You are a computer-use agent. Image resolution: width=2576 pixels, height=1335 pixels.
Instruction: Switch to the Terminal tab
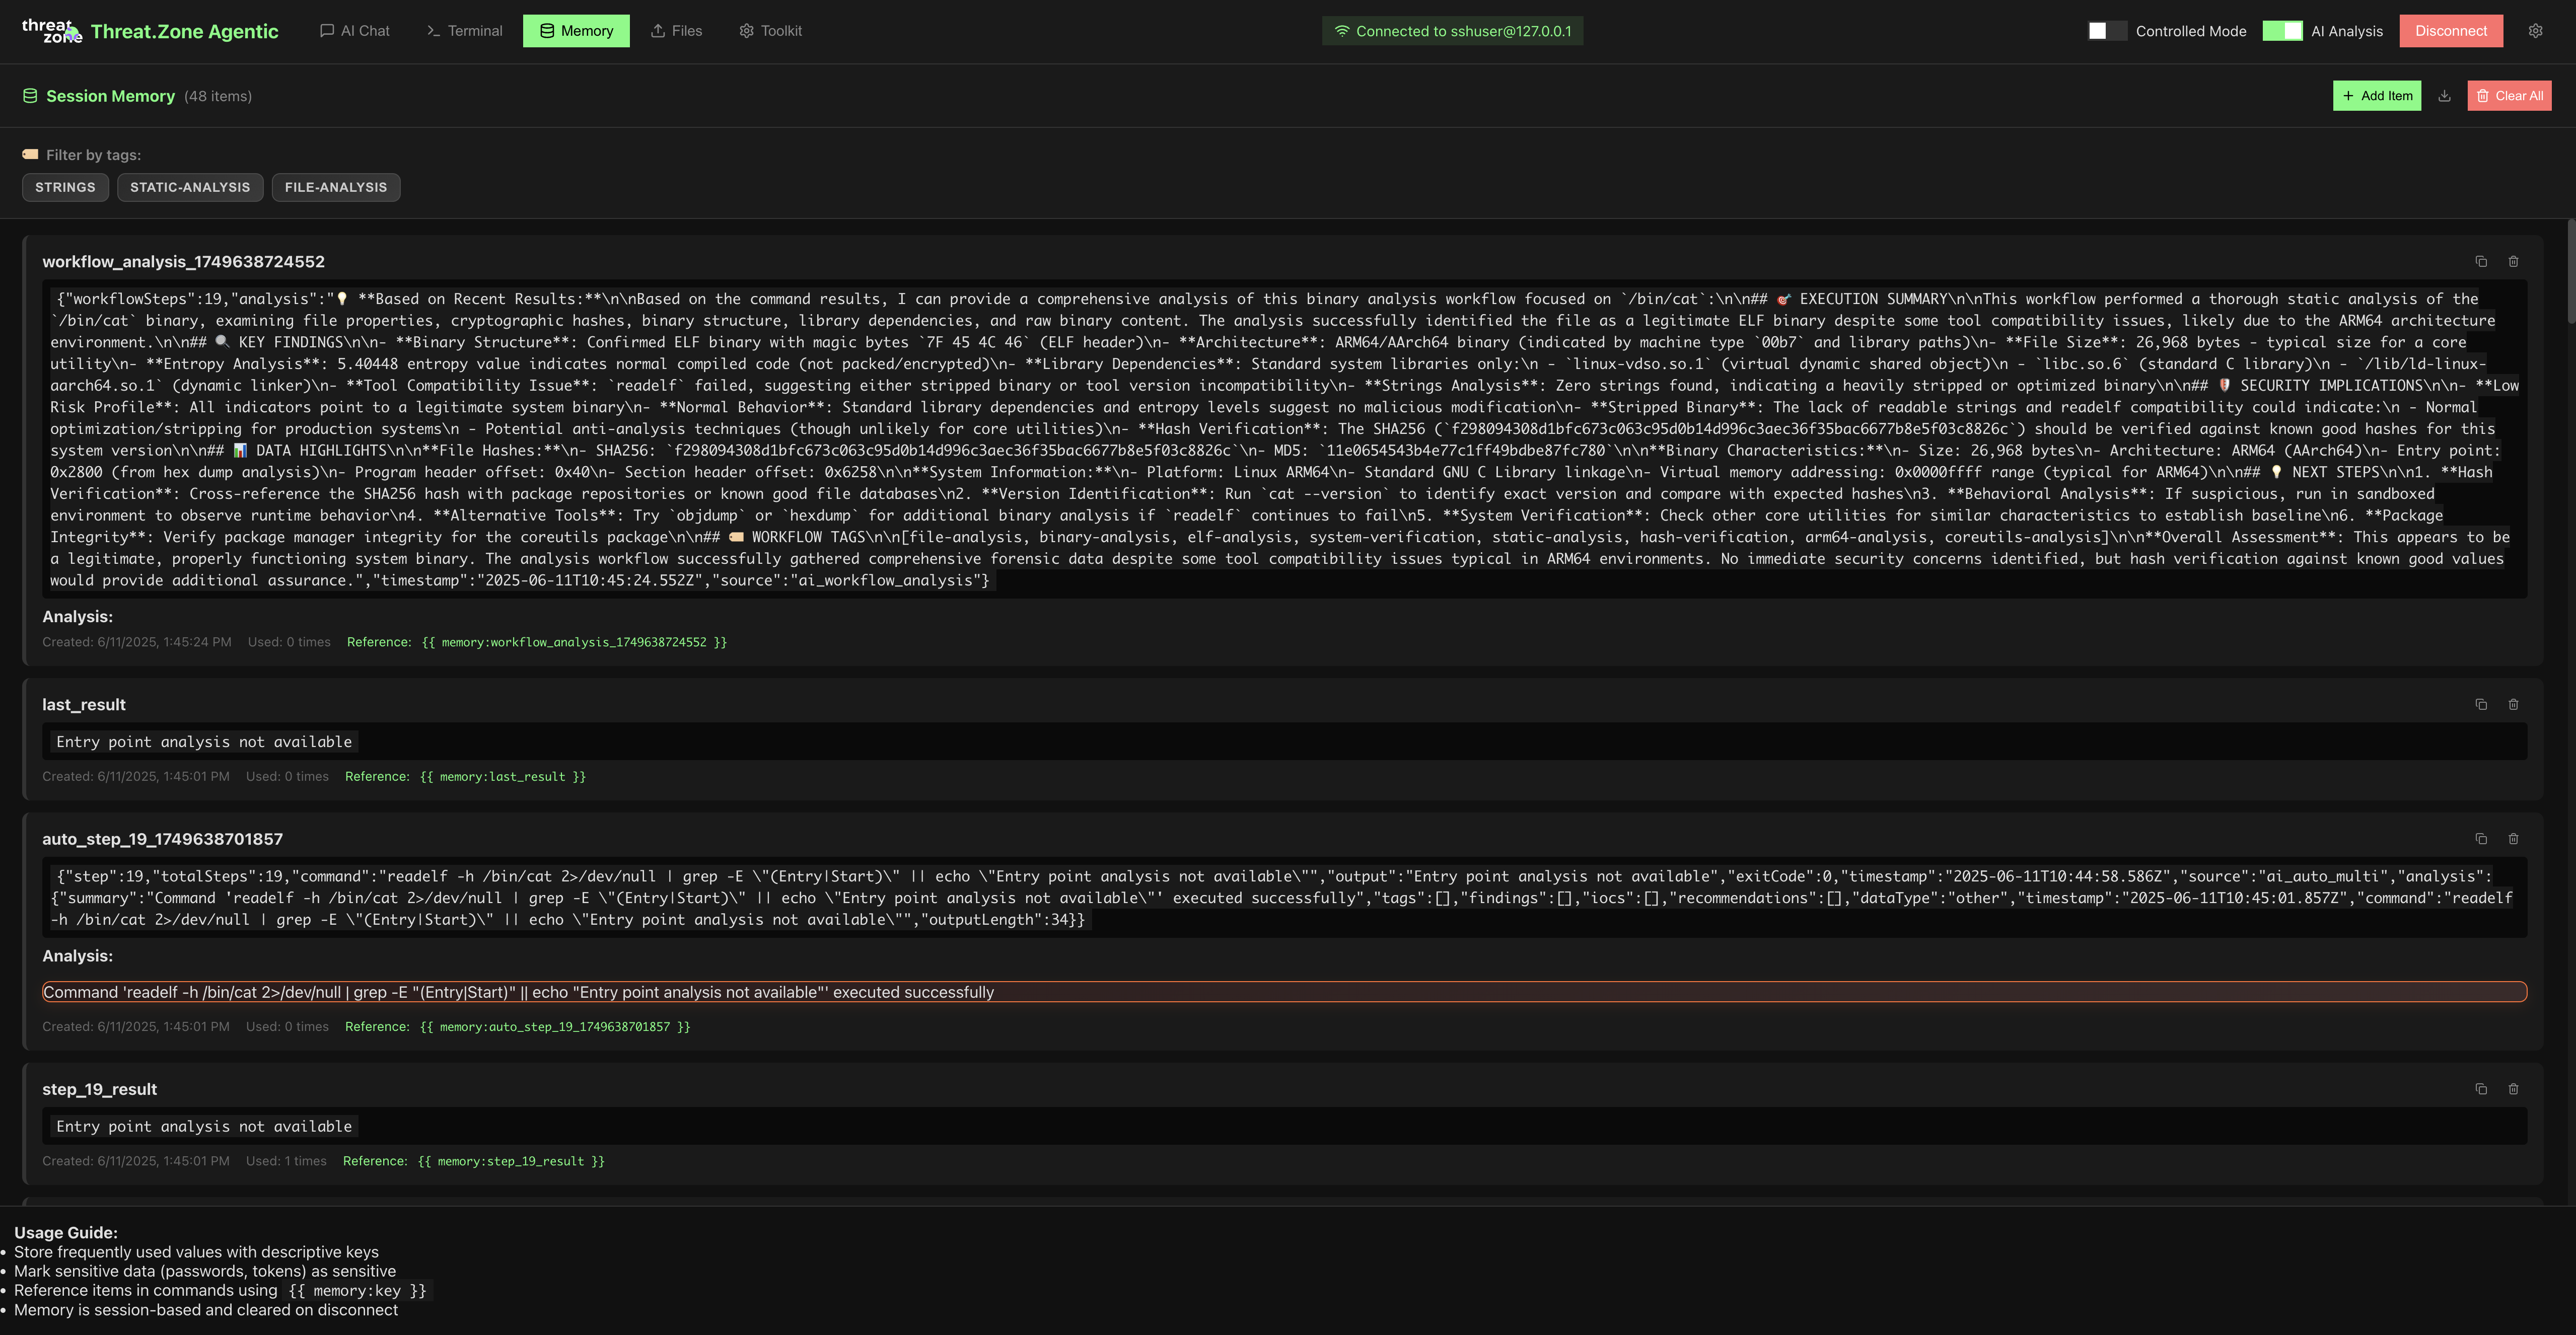[464, 31]
